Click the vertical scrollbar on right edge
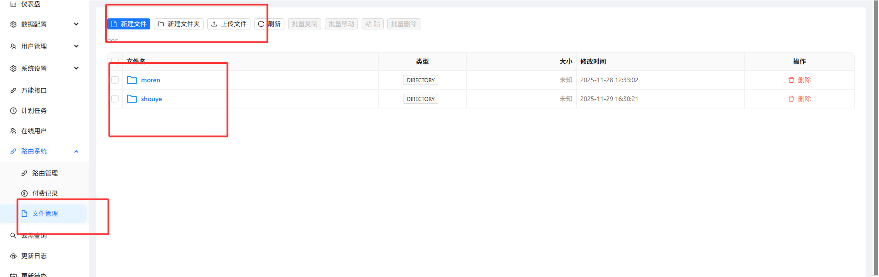 coord(875,138)
